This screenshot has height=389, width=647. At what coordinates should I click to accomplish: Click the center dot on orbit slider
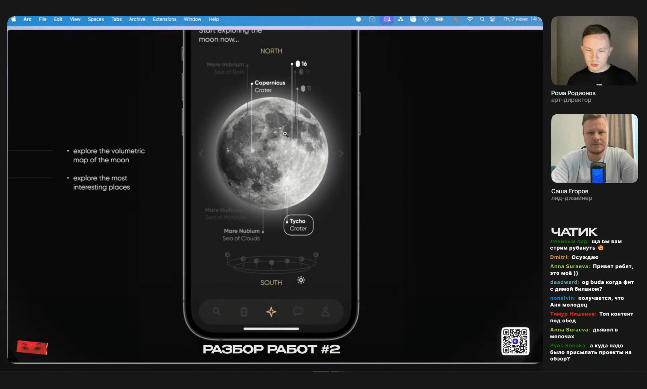pyautogui.click(x=271, y=262)
